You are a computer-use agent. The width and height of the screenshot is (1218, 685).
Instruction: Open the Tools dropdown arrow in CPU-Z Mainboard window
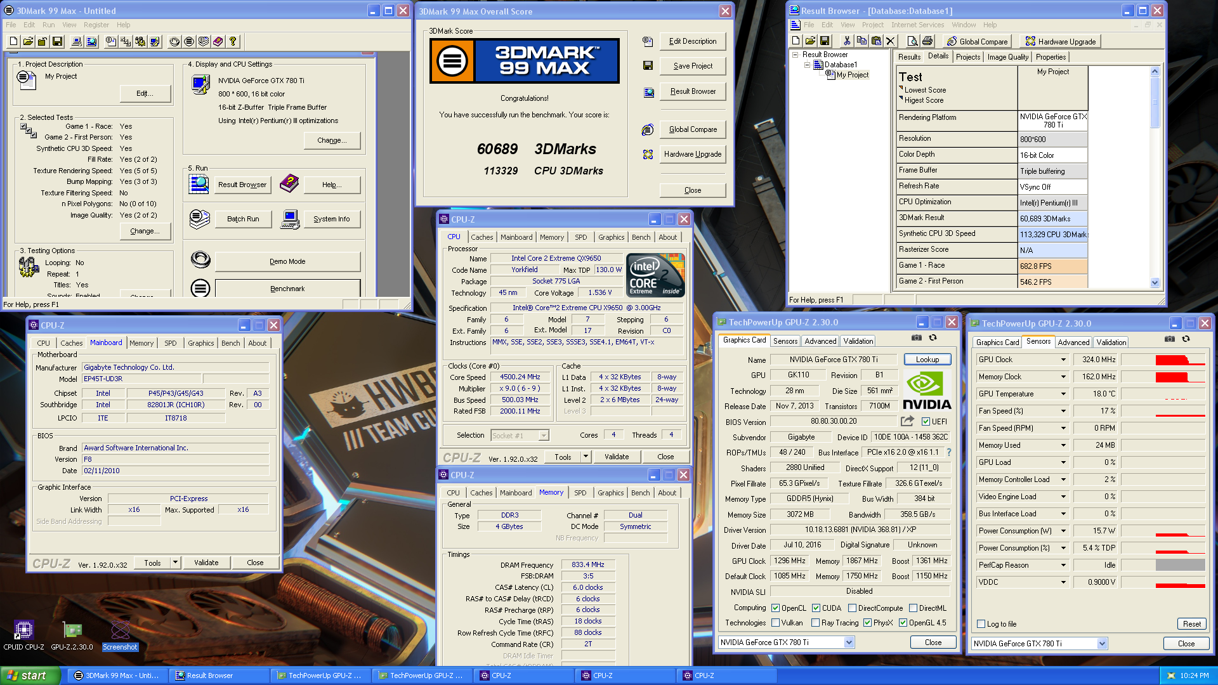point(175,563)
